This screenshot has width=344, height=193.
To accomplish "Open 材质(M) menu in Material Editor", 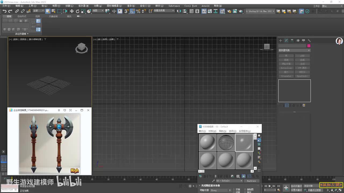I will pos(212,131).
